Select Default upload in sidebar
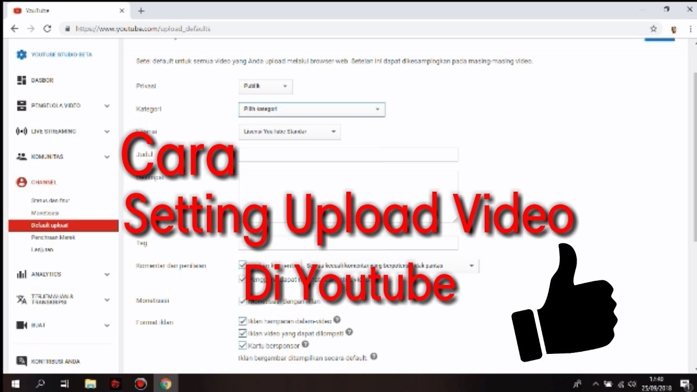This screenshot has height=392, width=697. click(x=64, y=225)
